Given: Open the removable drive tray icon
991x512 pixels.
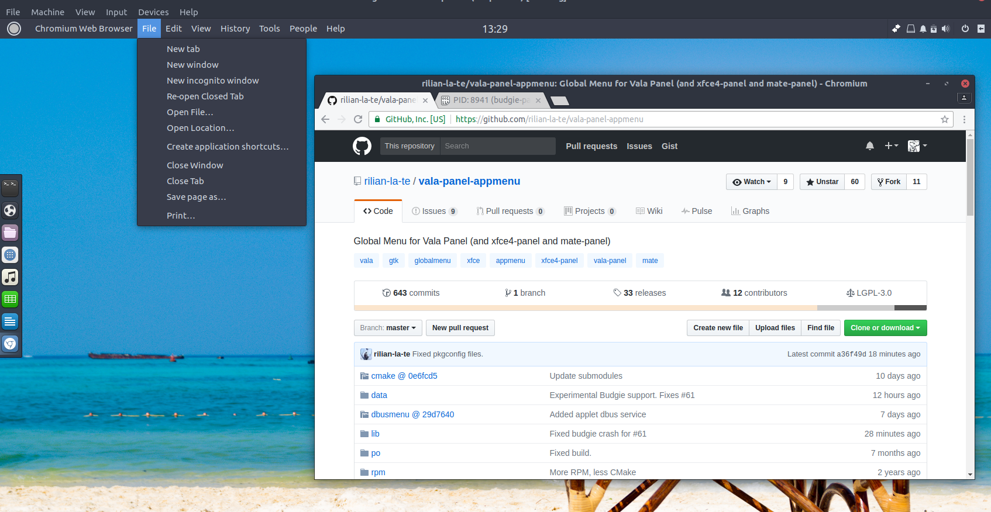Looking at the screenshot, I should click(x=911, y=29).
